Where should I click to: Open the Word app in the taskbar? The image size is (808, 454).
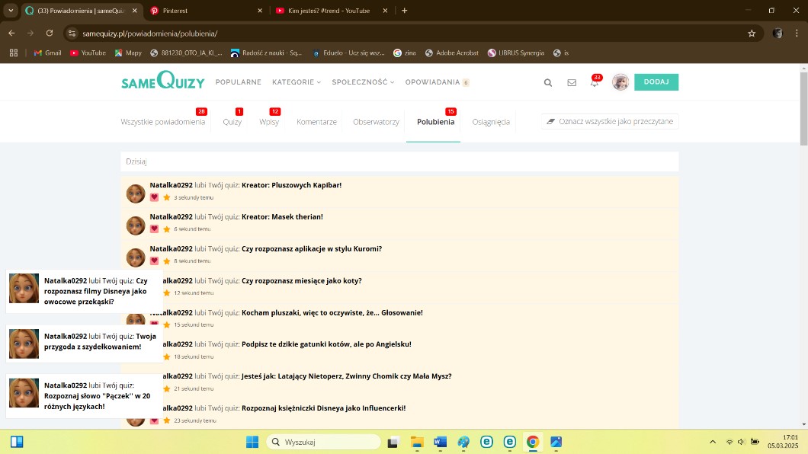click(440, 442)
